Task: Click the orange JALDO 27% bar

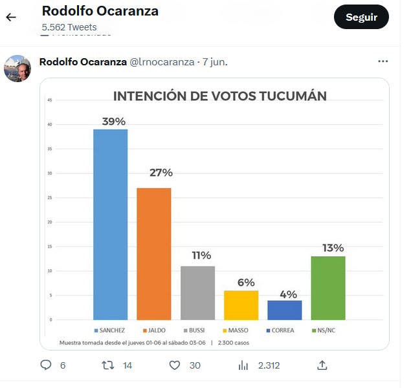Action: coord(154,253)
